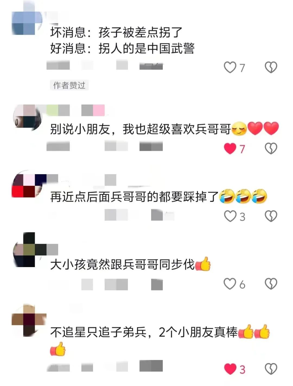Screen dimensions: 293x386
Task: Dislike the 都要踩掉了 comment
Action: pyautogui.click(x=271, y=216)
